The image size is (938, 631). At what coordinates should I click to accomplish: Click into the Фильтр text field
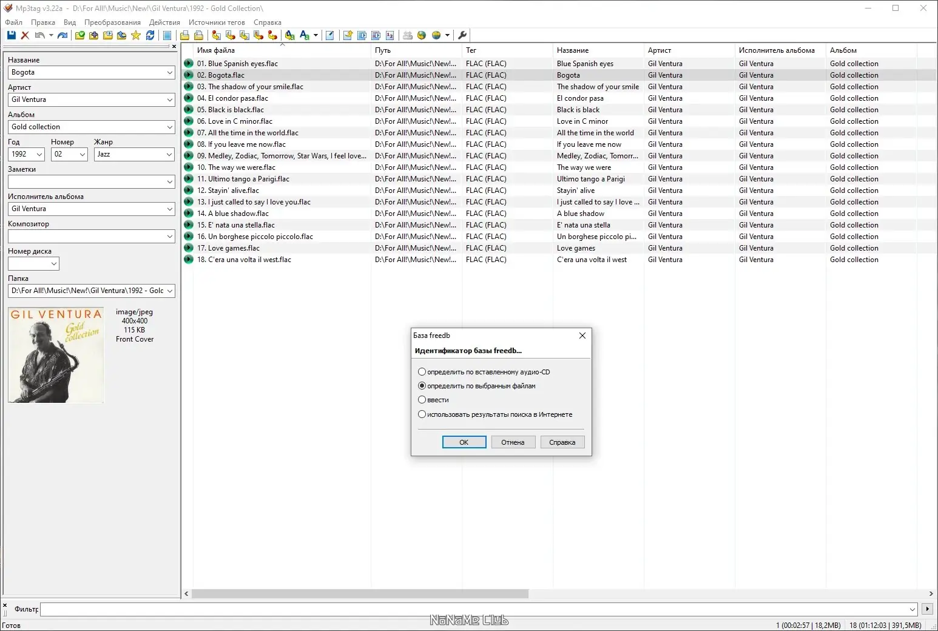[479, 609]
